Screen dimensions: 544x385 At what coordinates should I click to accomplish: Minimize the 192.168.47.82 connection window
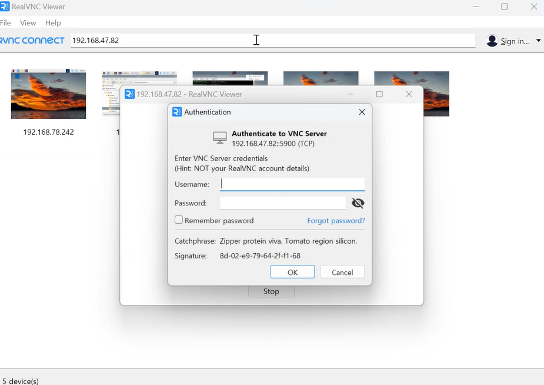click(351, 94)
